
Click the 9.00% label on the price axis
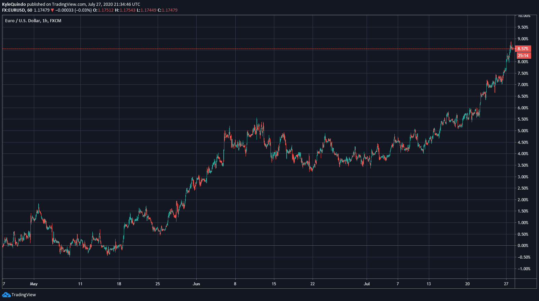523,39
